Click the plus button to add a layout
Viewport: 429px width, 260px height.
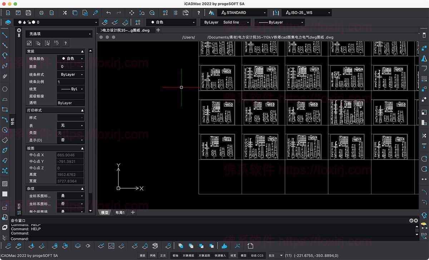click(x=133, y=212)
